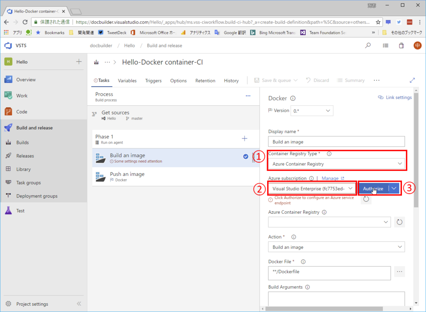Switch to the Retention tab
Screen dimensions: 426x312
205,81
